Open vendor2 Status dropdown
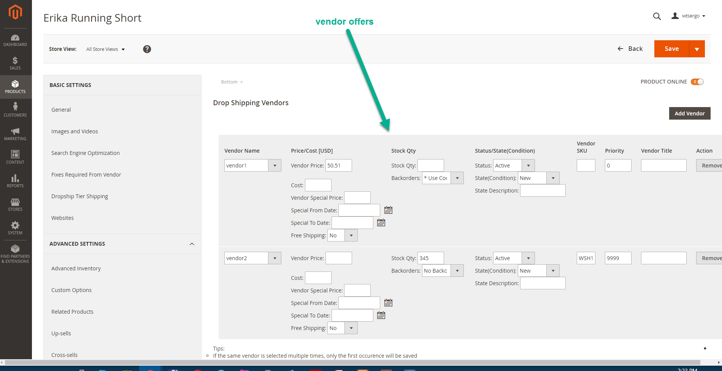The height and width of the screenshot is (371, 722). coord(514,258)
